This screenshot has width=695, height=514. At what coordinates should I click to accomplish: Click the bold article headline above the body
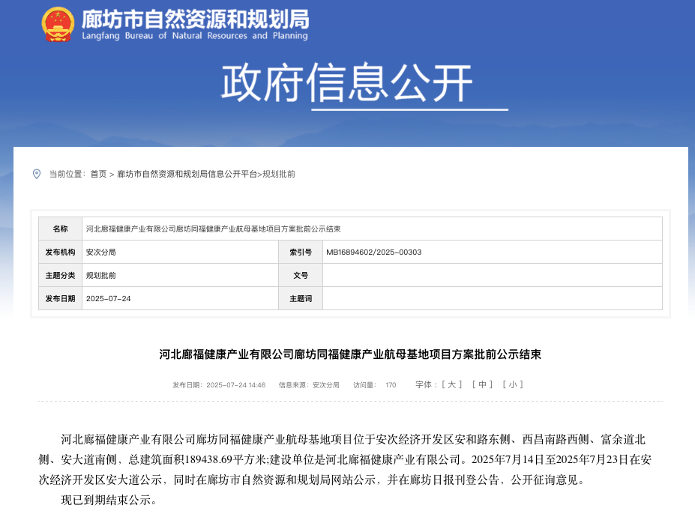(350, 354)
